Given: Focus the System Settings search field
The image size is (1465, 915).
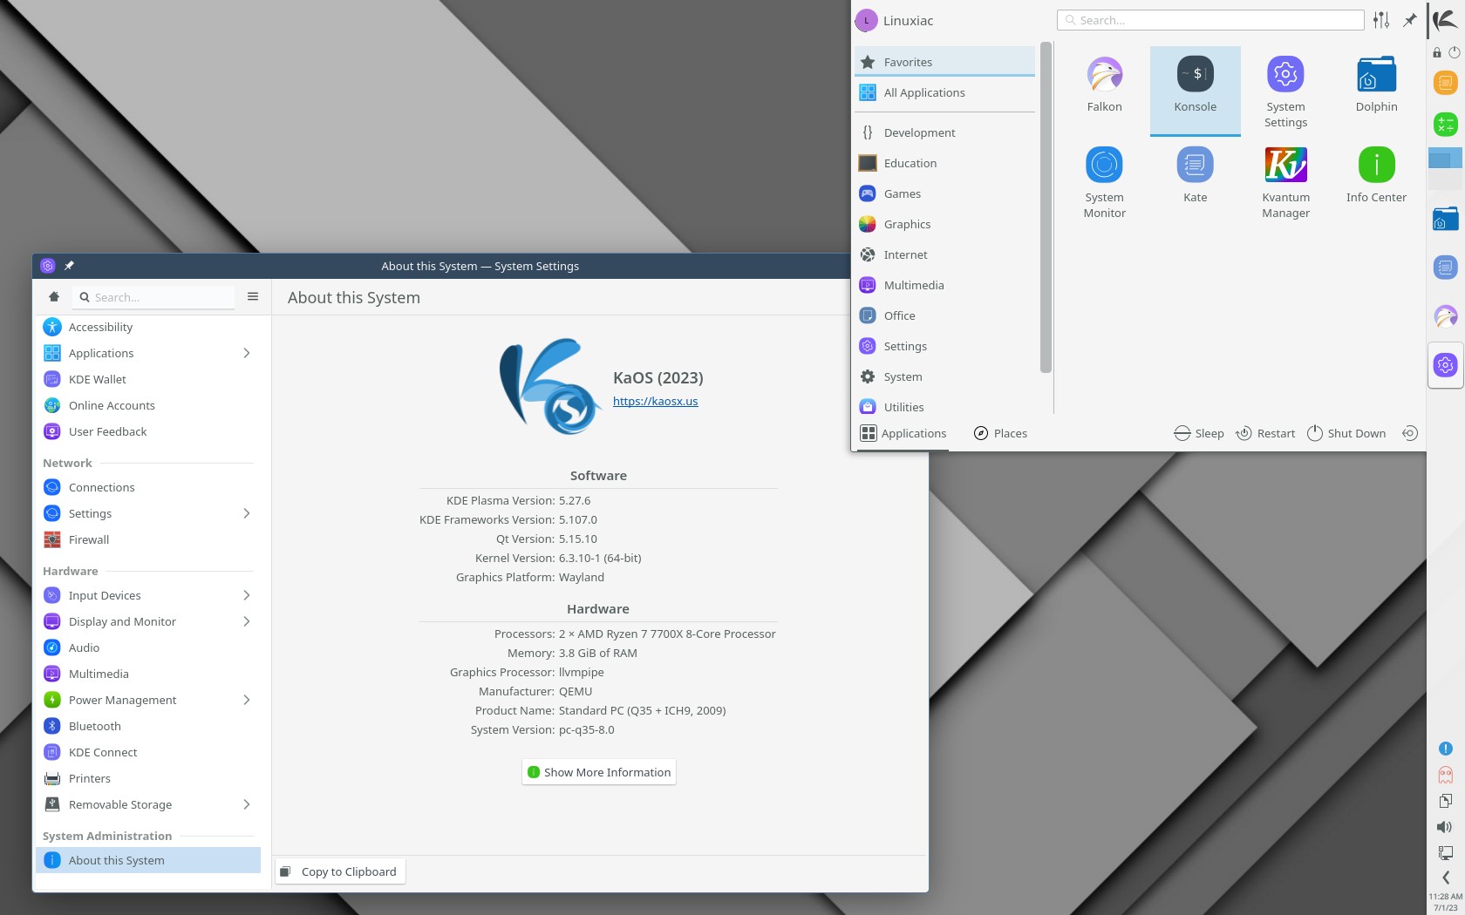Looking at the screenshot, I should (153, 297).
